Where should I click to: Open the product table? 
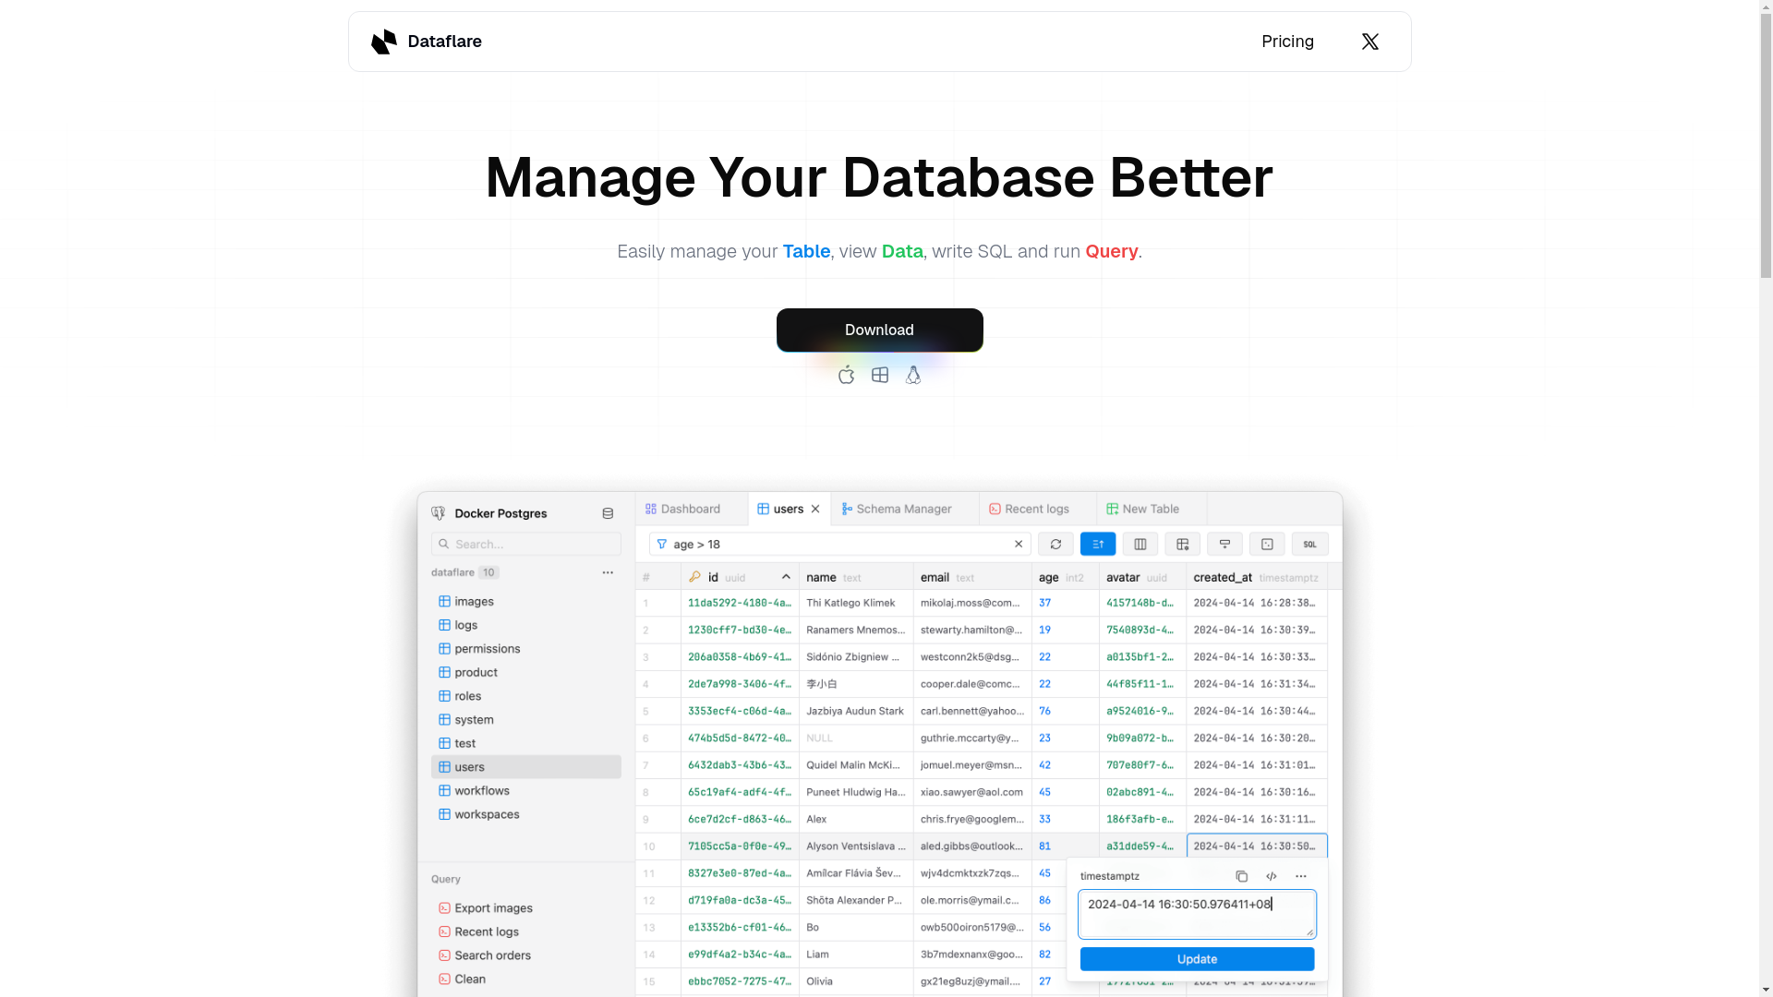click(525, 673)
